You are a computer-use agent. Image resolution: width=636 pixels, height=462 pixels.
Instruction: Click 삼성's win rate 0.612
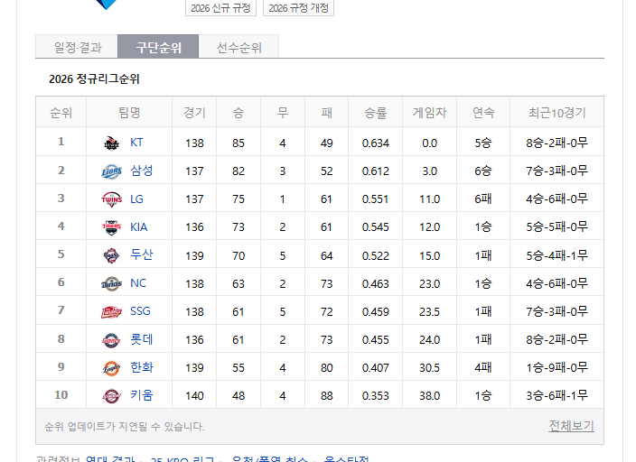pyautogui.click(x=376, y=171)
